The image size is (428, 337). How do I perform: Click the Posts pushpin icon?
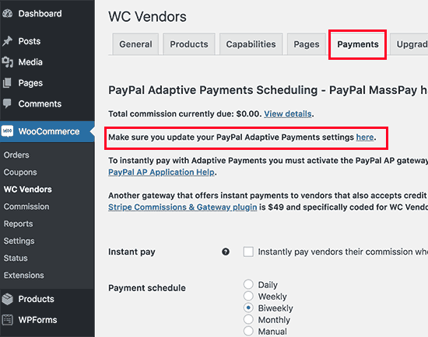point(7,41)
